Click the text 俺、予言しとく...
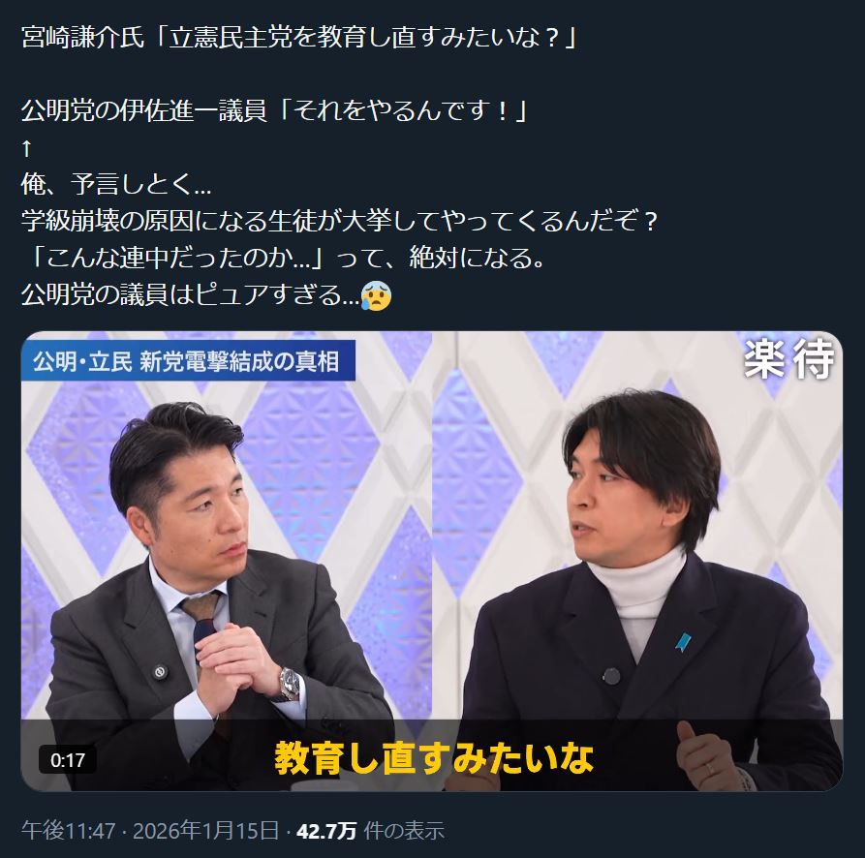This screenshot has width=865, height=858. tap(116, 184)
